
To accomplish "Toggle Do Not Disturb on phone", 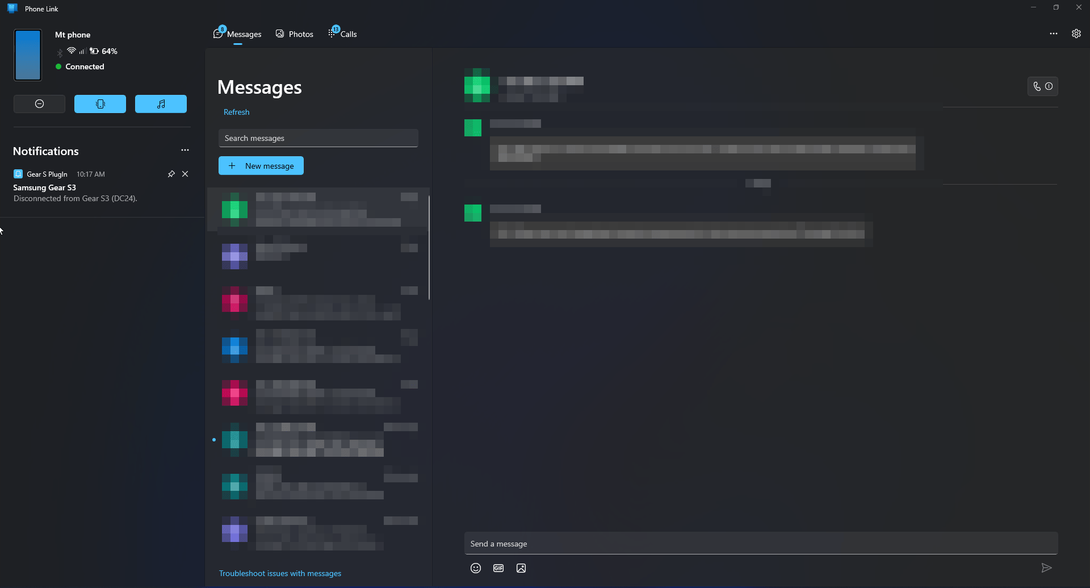I will 39,104.
